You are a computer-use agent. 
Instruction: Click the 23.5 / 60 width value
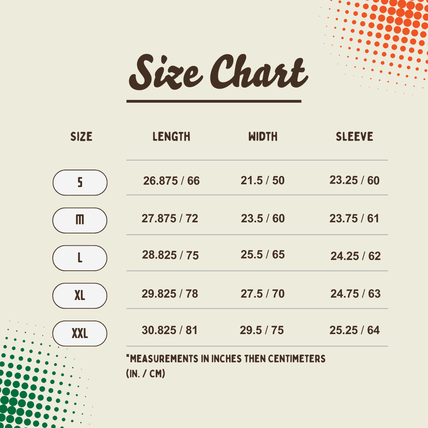tap(263, 218)
